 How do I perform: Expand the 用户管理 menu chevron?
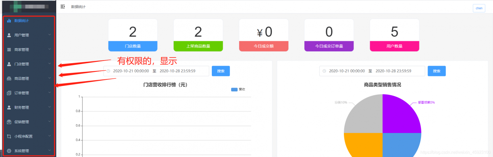(x=49, y=35)
